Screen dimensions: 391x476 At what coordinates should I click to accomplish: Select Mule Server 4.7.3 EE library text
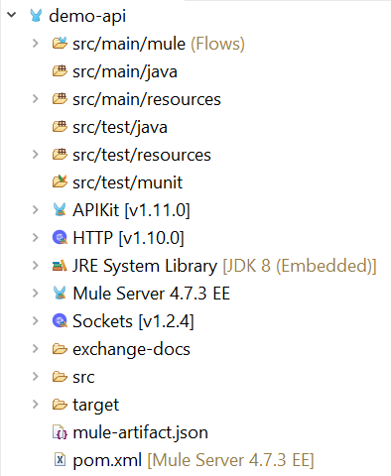(x=152, y=294)
